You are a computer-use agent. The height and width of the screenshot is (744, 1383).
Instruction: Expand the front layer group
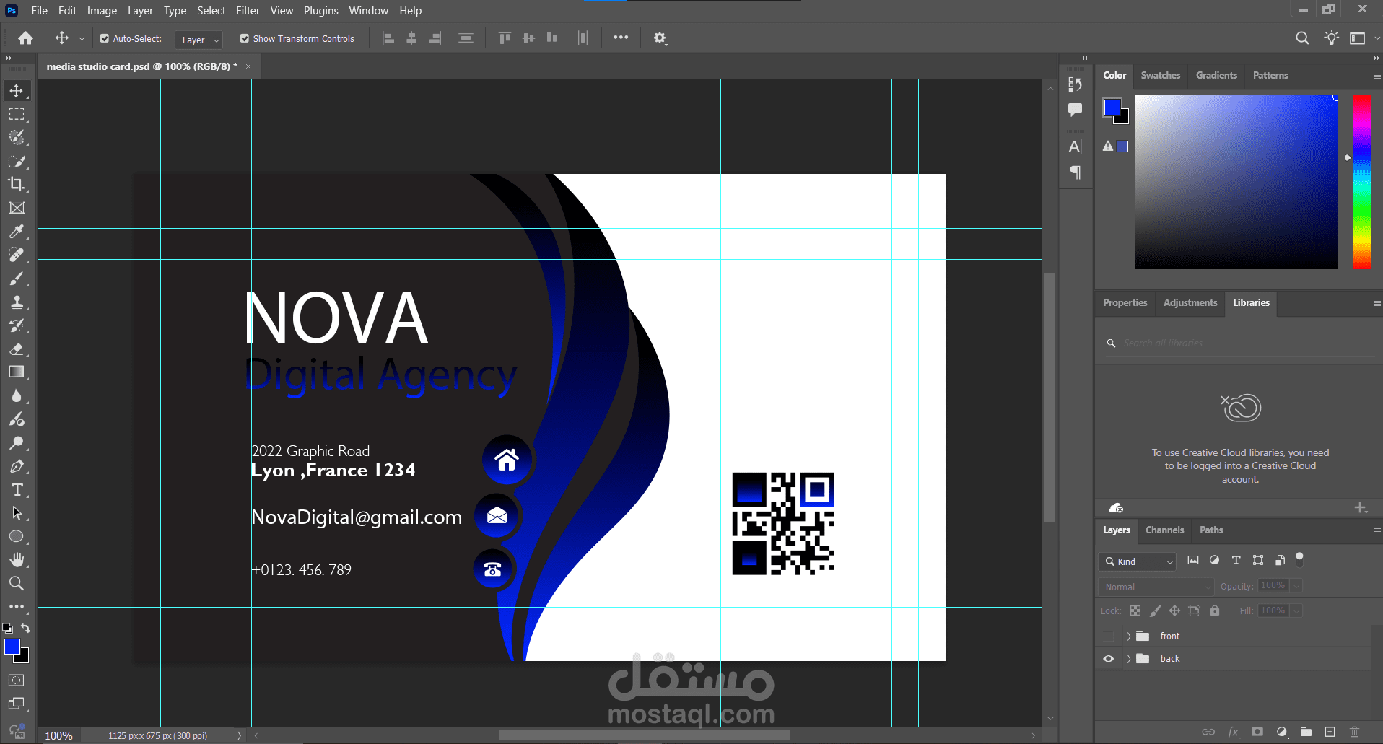pos(1129,636)
